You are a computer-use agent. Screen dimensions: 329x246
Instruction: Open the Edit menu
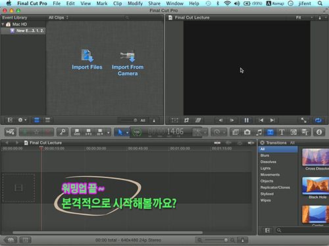click(x=70, y=3)
